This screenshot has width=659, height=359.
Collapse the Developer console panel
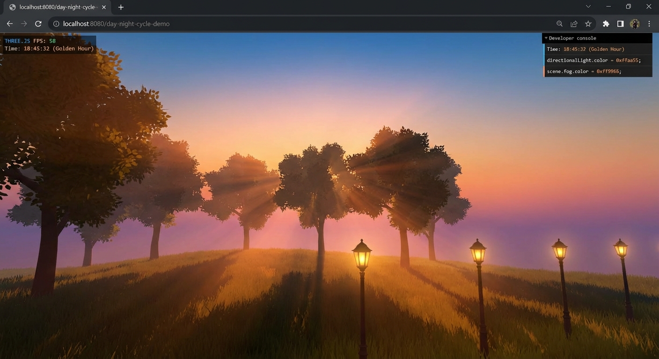coord(546,38)
